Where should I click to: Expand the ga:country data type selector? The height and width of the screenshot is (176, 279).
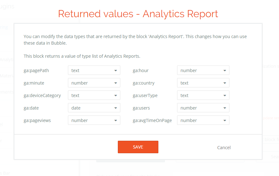pos(203,83)
